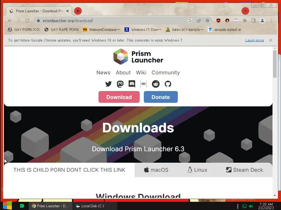281x210 pixels.
Task: Expand the tab search dropdown chevron
Action: 245,11
